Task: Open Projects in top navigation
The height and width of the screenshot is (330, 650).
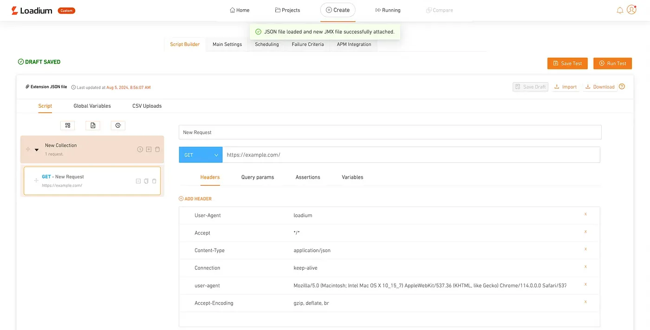Action: [287, 10]
